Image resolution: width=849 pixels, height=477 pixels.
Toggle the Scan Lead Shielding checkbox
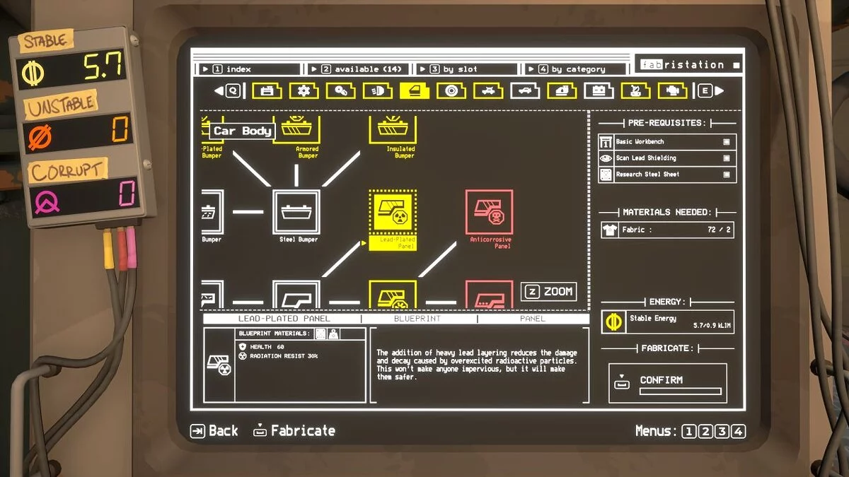pyautogui.click(x=726, y=158)
